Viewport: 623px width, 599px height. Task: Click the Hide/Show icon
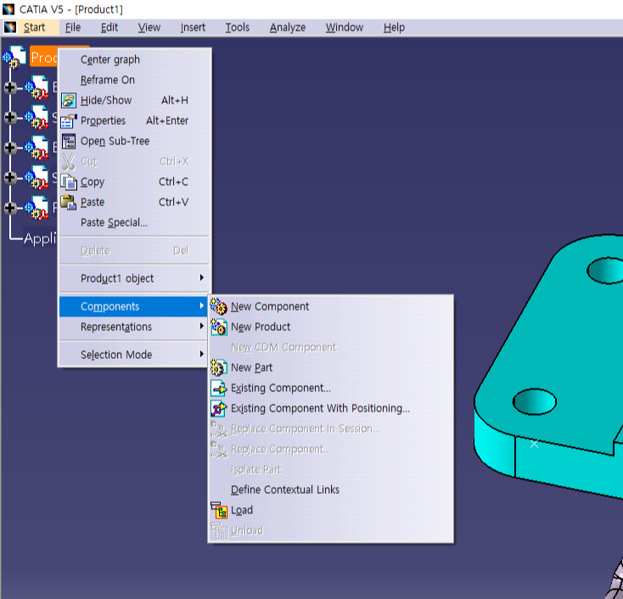[69, 100]
